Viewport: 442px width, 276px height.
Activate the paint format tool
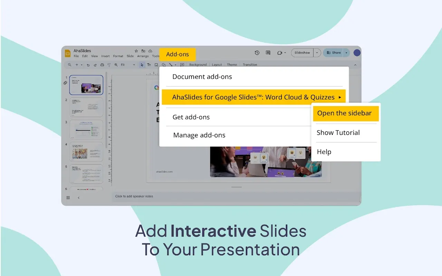click(x=109, y=65)
